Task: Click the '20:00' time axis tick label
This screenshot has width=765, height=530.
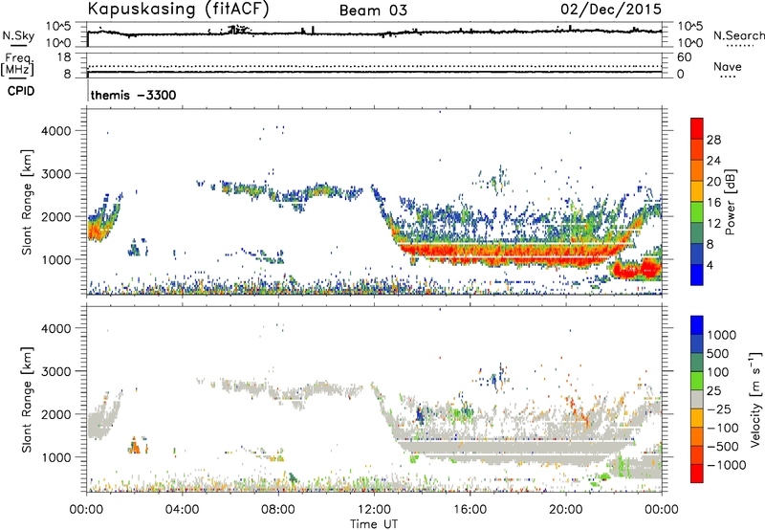Action: (x=565, y=510)
